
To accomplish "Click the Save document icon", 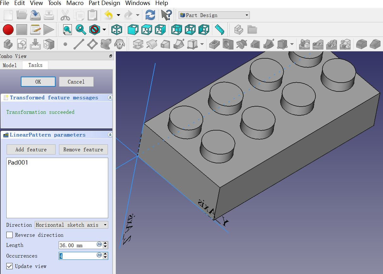I will (35, 15).
